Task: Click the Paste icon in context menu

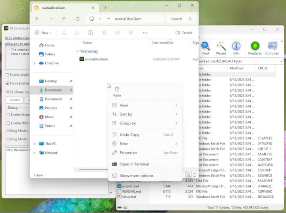Action: pyautogui.click(x=117, y=90)
